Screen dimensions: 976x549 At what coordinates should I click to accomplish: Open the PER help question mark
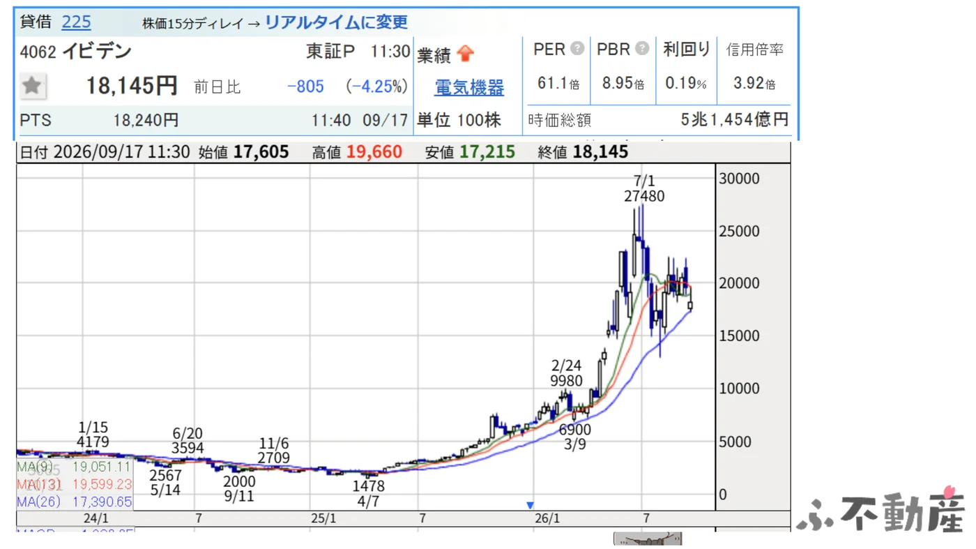coord(577,49)
